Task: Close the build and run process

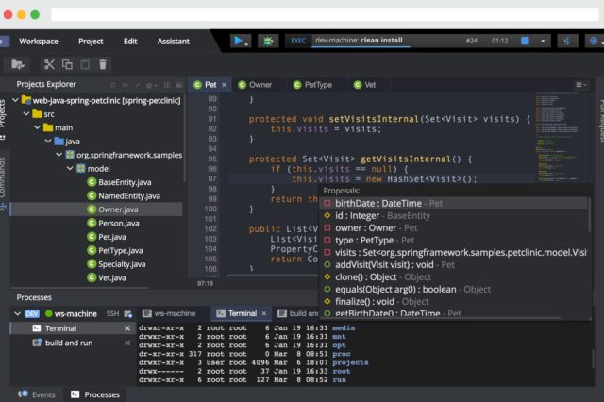Action: click(x=127, y=343)
